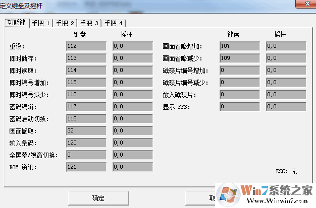
Task: Select the 画面省略减少 keyboard field showing 109
Action: coord(240,58)
